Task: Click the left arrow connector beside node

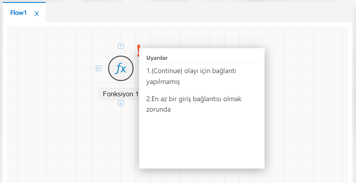Action: 99,68
